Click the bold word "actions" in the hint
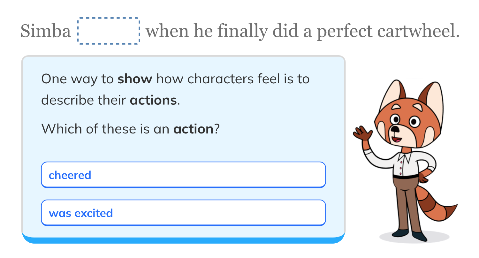This screenshot has height=258, width=479. coord(153,100)
